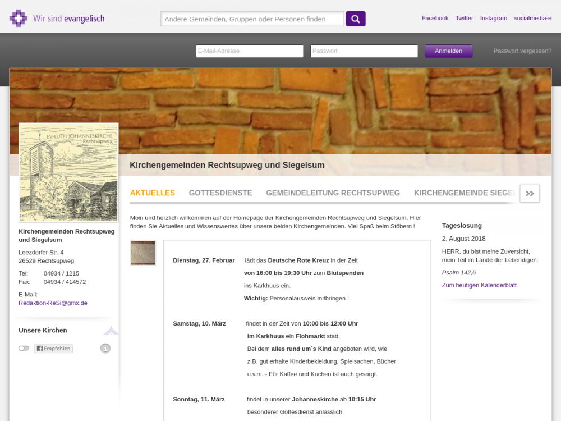Click the purple cross site logo
This screenshot has height=421, width=561.
point(18,18)
